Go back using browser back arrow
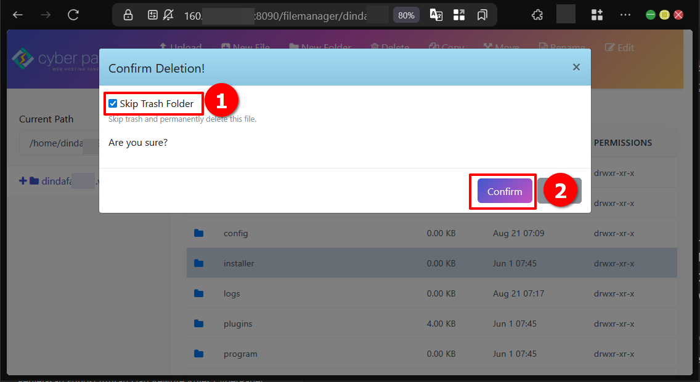Image resolution: width=700 pixels, height=382 pixels. pos(18,15)
